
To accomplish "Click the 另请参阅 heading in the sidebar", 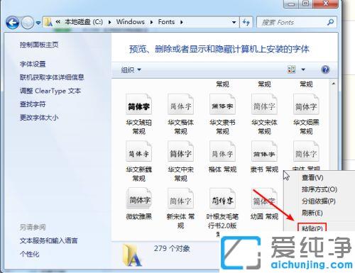I will click(33, 227).
